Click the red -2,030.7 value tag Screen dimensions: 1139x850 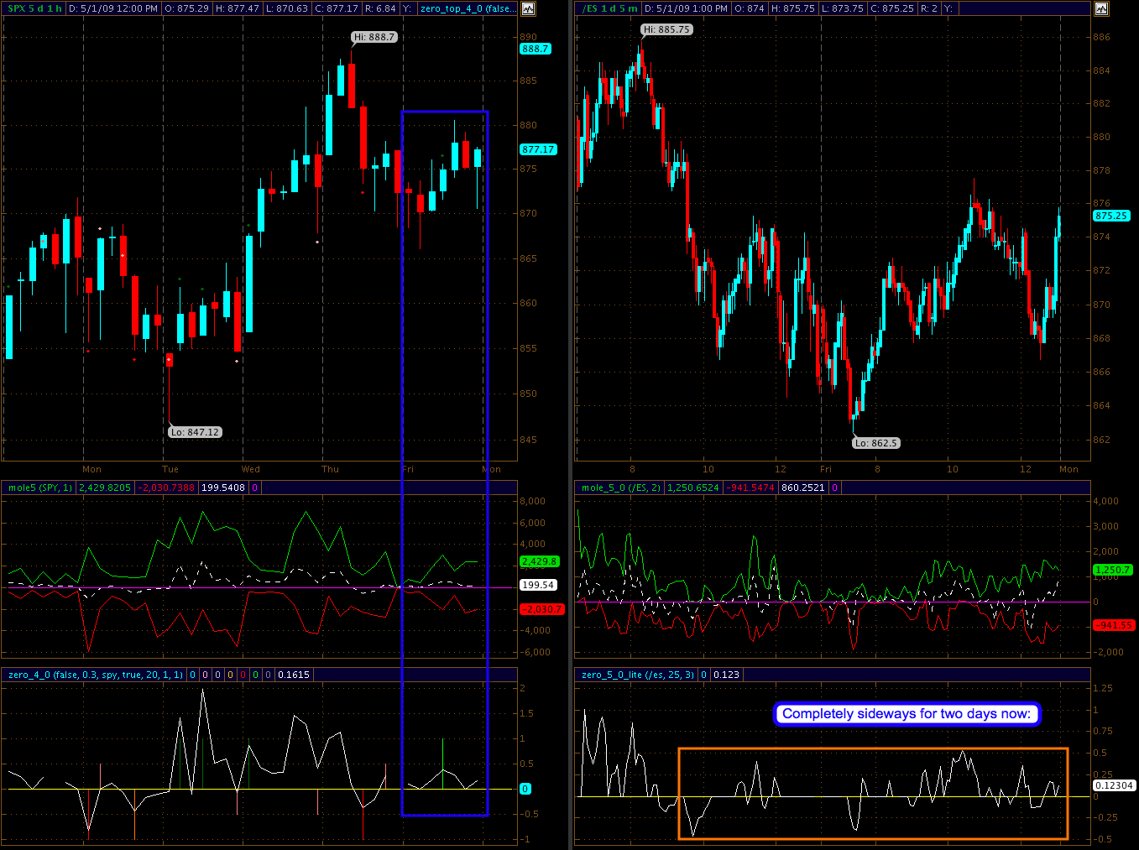pos(541,609)
